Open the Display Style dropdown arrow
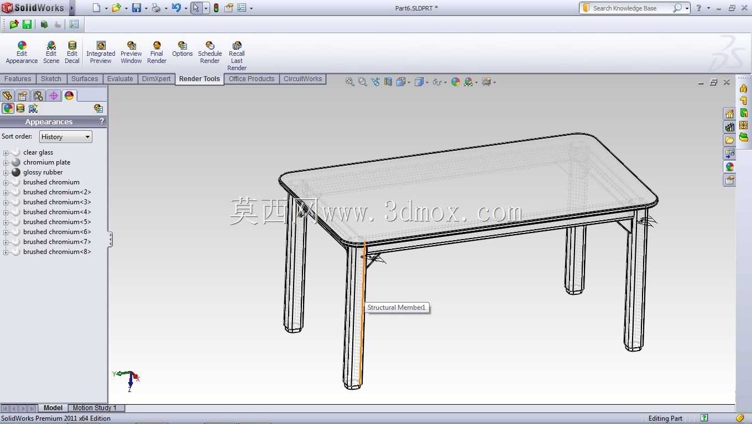 point(426,82)
